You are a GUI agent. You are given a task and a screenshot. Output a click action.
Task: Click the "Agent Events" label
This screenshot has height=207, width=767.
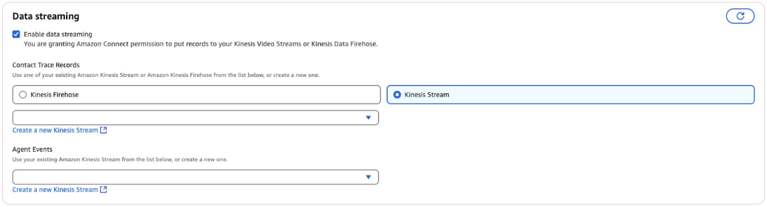(x=32, y=149)
